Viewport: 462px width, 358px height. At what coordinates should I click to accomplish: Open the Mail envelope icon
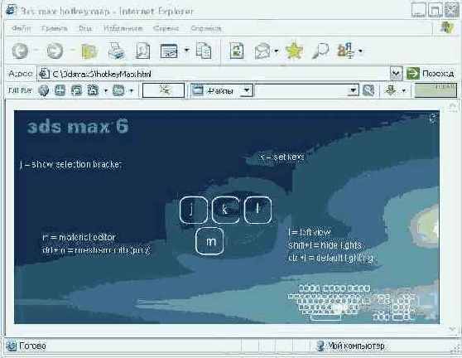(x=262, y=51)
